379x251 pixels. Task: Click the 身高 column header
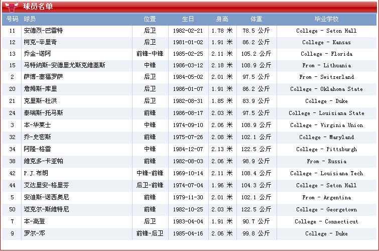222,19
